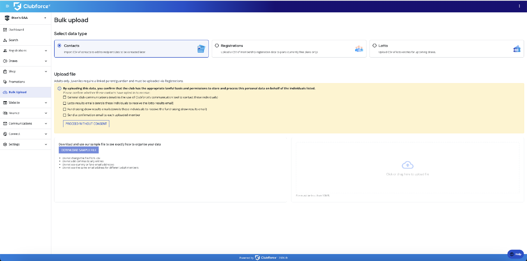Click Proceed Without Consent button
This screenshot has height=261, width=527.
pos(86,124)
